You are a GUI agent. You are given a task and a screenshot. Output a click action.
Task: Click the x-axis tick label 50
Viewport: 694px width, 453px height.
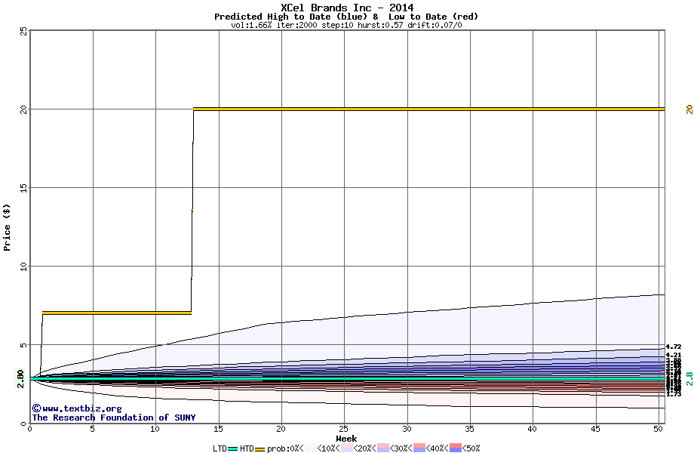pyautogui.click(x=658, y=429)
